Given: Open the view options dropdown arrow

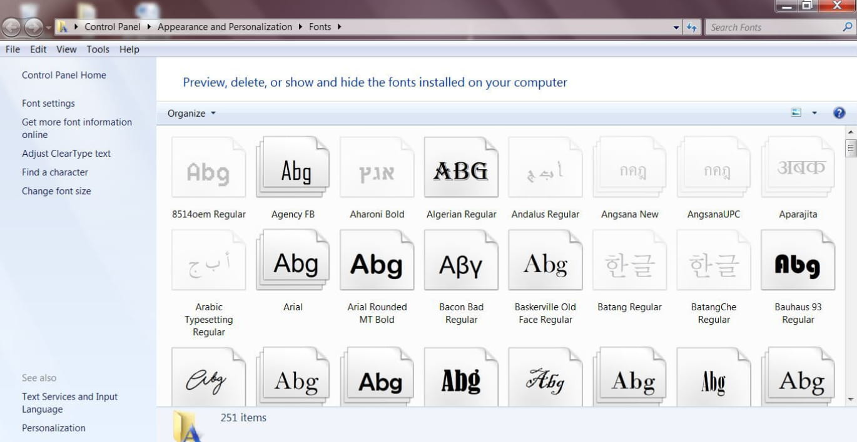Looking at the screenshot, I should coord(814,113).
